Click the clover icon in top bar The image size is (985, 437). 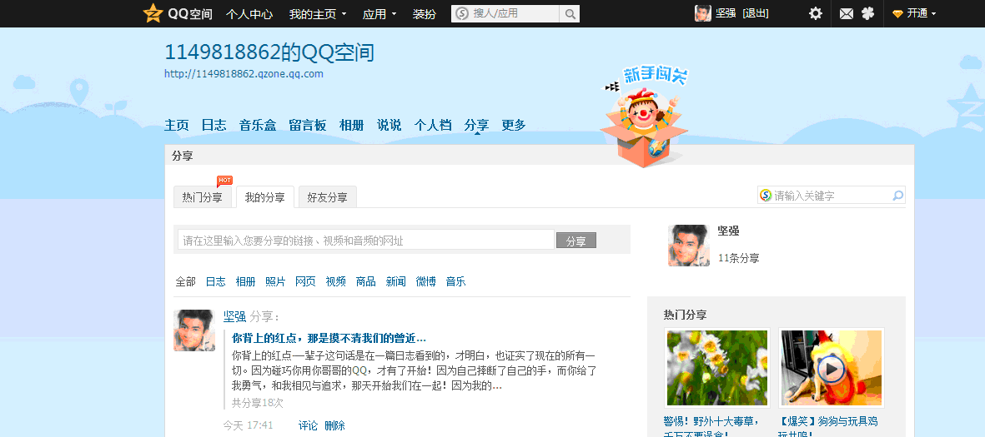pyautogui.click(x=867, y=13)
